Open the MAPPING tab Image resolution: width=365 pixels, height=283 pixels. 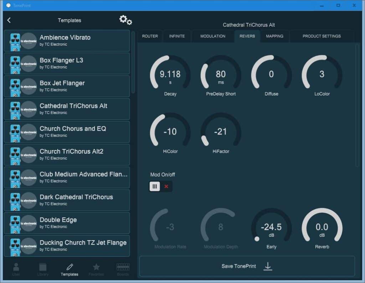click(x=275, y=36)
